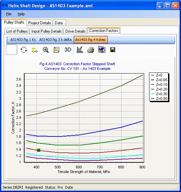Image resolution: width=181 pixels, height=192 pixels.
Task: Maximize the Helix Shaft Design window
Action: click(x=168, y=6)
